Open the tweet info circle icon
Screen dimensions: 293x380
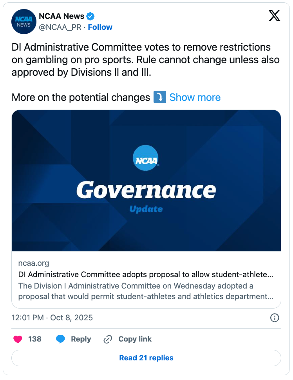(275, 318)
